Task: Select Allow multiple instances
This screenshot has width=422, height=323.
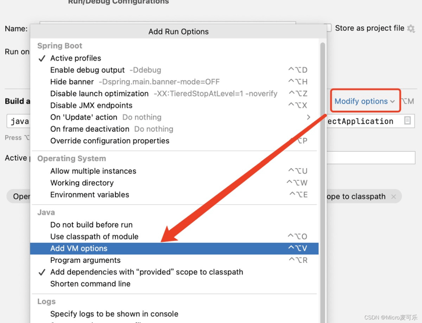Action: 93,171
